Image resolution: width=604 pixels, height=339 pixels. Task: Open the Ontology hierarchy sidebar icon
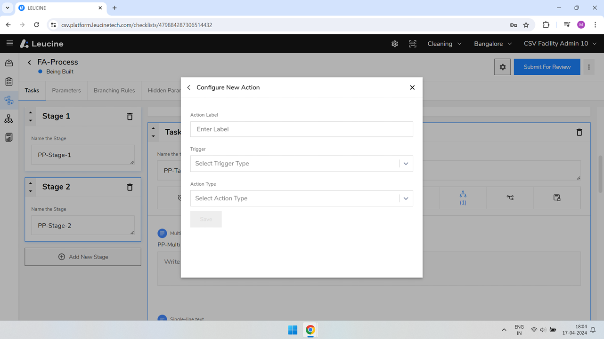8,118
